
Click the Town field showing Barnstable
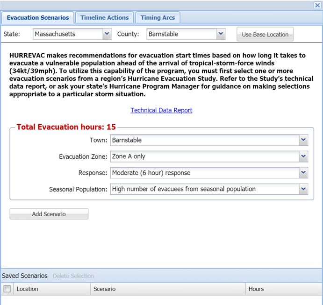tap(205, 140)
